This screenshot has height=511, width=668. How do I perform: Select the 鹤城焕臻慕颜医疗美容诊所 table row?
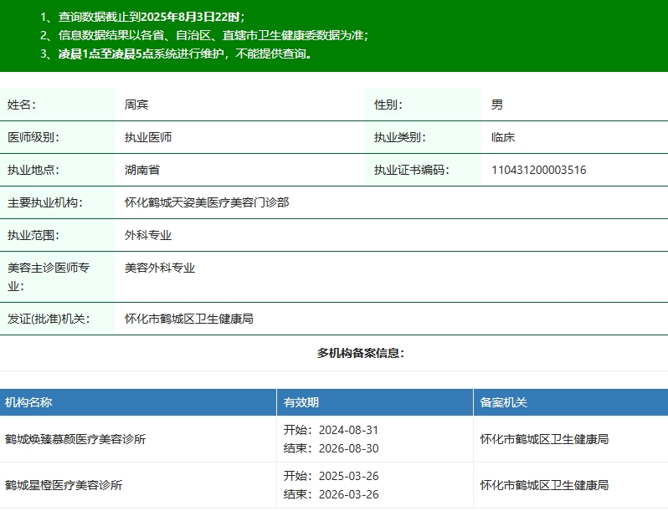click(75, 439)
